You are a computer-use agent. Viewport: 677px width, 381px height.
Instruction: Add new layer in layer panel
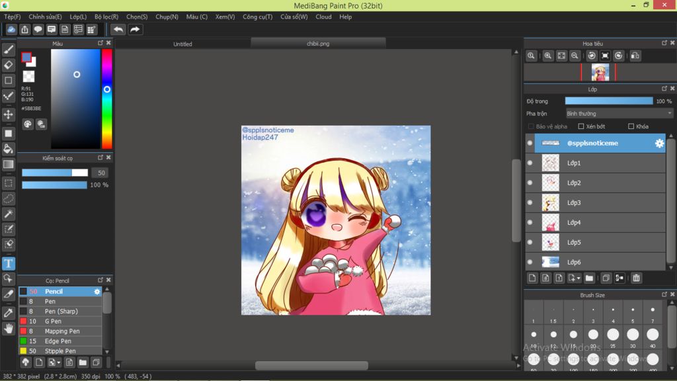click(x=532, y=278)
